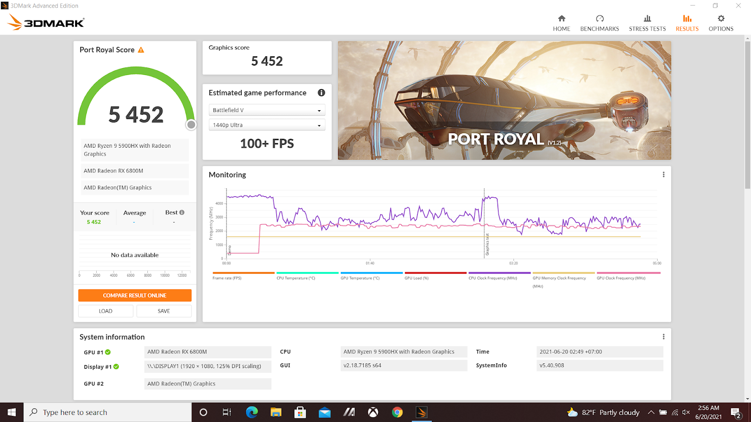Click the Display #1 resolution value
This screenshot has height=422, width=751.
pyautogui.click(x=207, y=366)
